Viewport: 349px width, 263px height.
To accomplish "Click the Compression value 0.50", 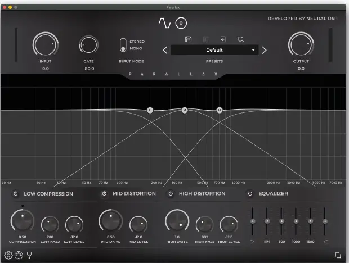I will click(23, 237).
